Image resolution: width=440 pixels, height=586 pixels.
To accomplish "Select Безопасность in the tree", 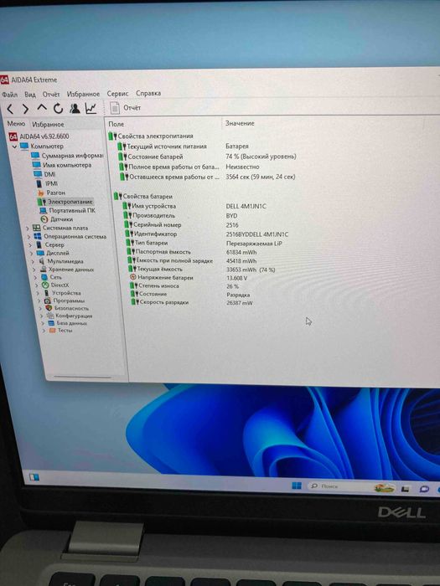I will [67, 308].
